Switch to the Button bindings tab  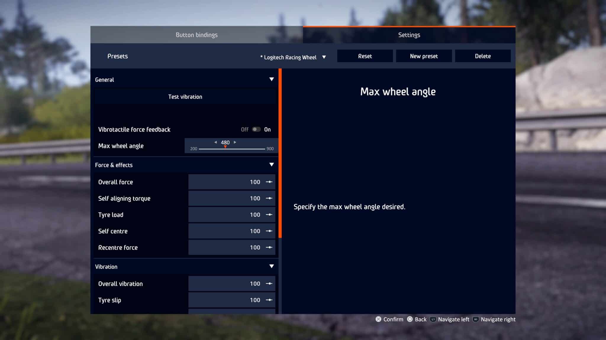pos(196,35)
